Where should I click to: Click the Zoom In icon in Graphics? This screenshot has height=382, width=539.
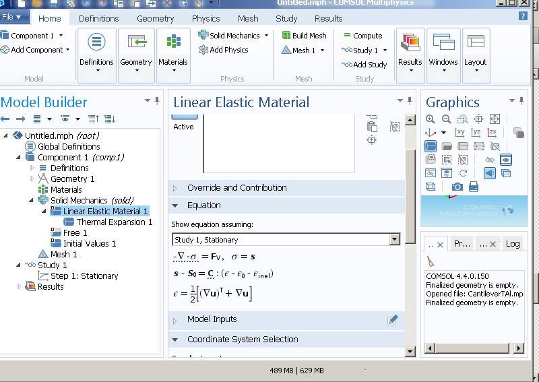coord(431,119)
